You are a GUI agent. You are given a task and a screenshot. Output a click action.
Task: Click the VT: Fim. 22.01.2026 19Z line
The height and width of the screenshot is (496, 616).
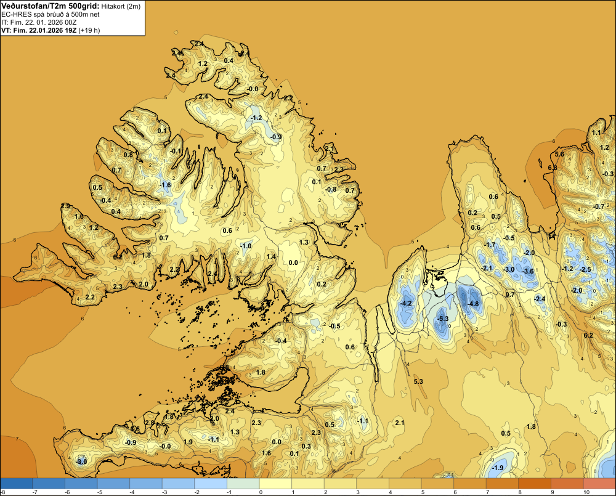click(39, 30)
